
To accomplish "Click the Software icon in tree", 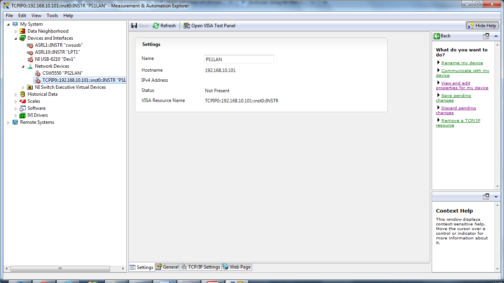I will coord(23,108).
